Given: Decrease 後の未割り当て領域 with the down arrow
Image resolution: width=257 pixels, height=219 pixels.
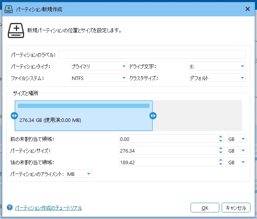Looking at the screenshot, I should [x=221, y=164].
